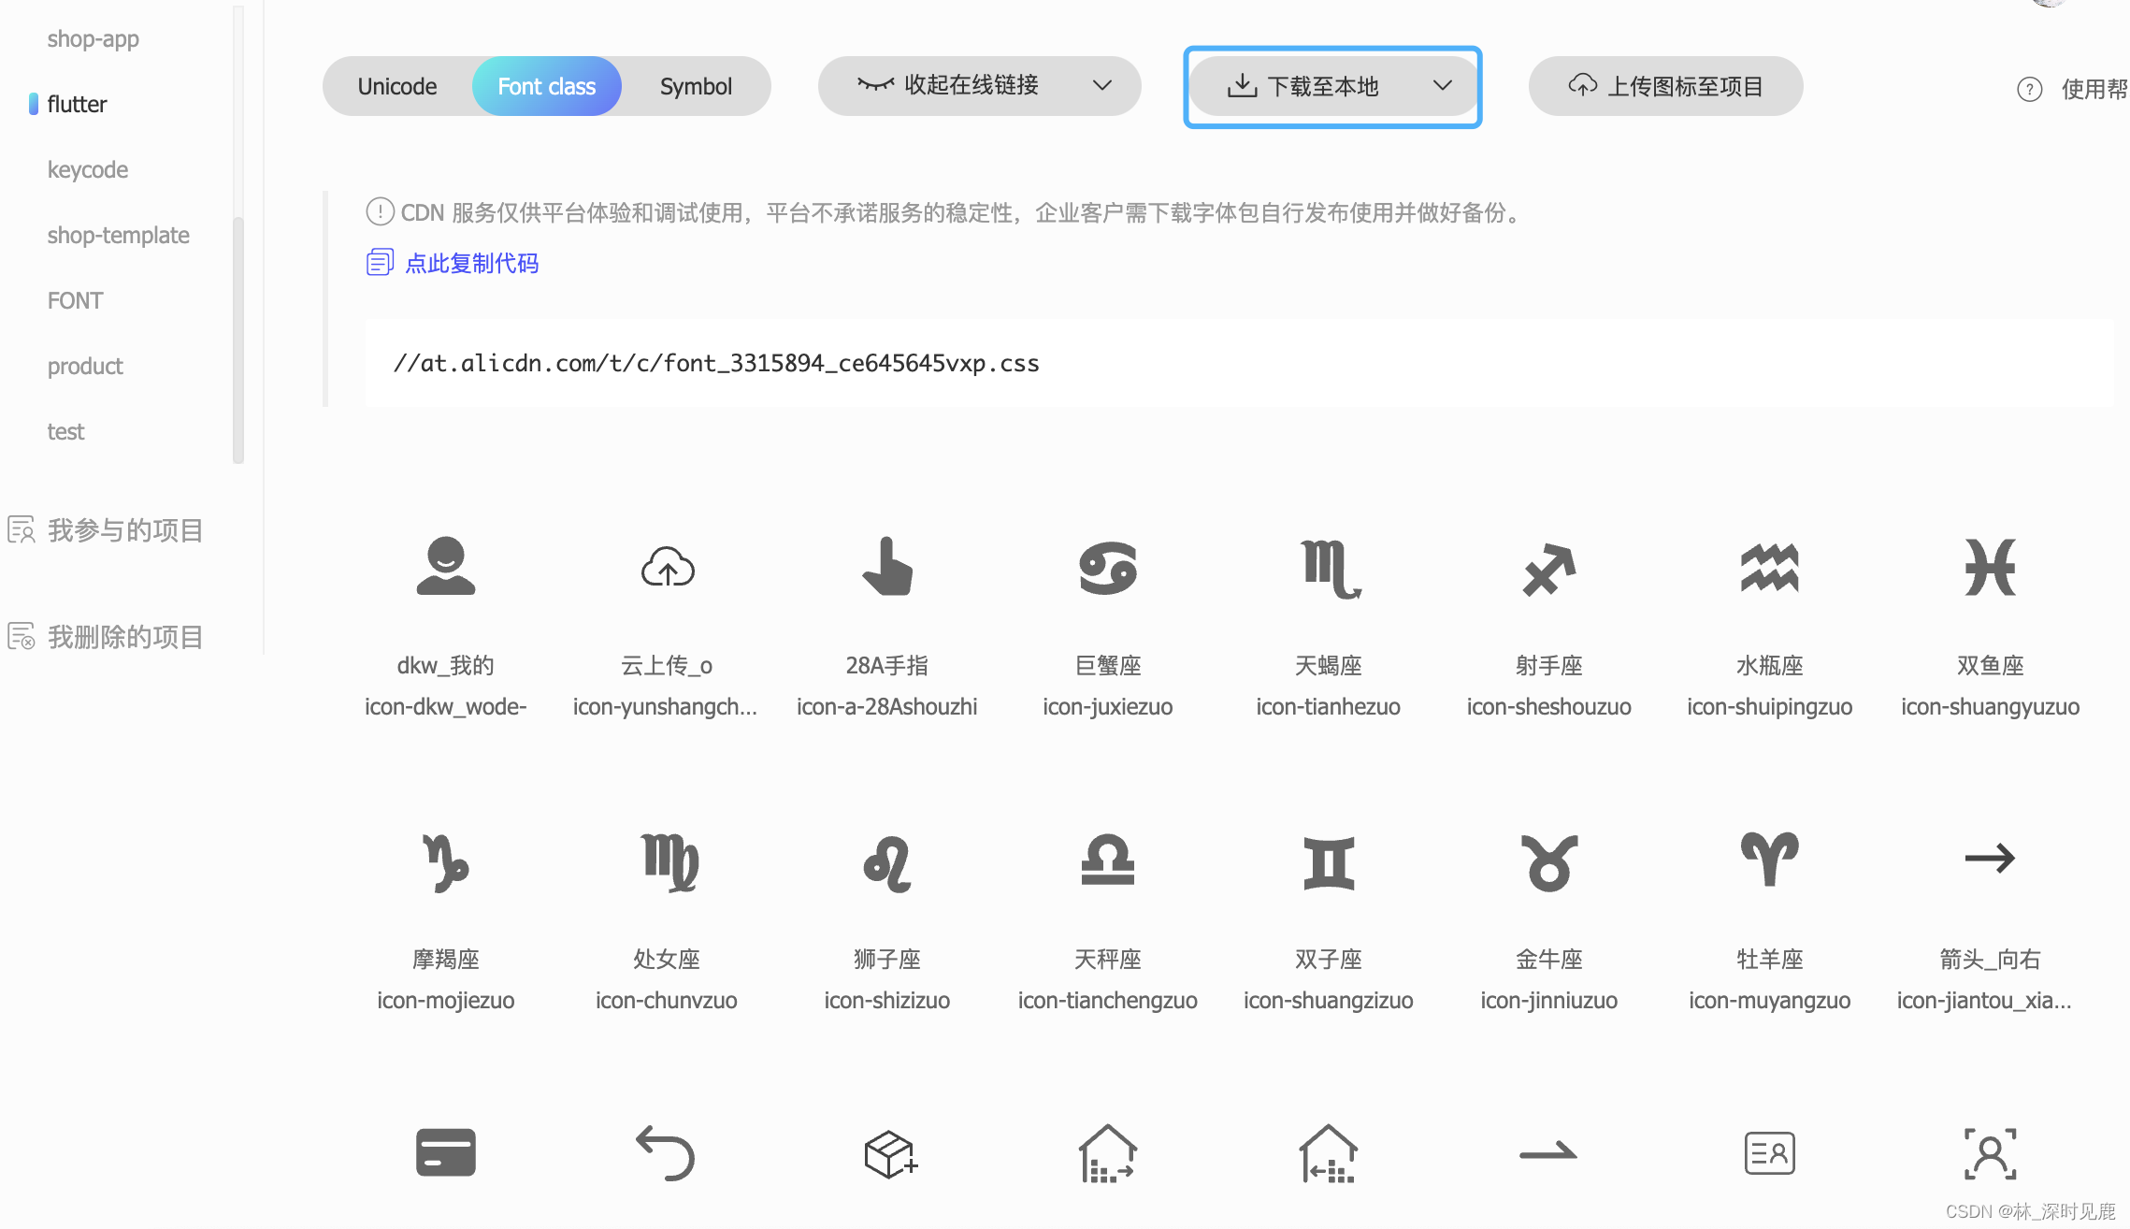
Task: Open the shop-app project
Action: 94,38
